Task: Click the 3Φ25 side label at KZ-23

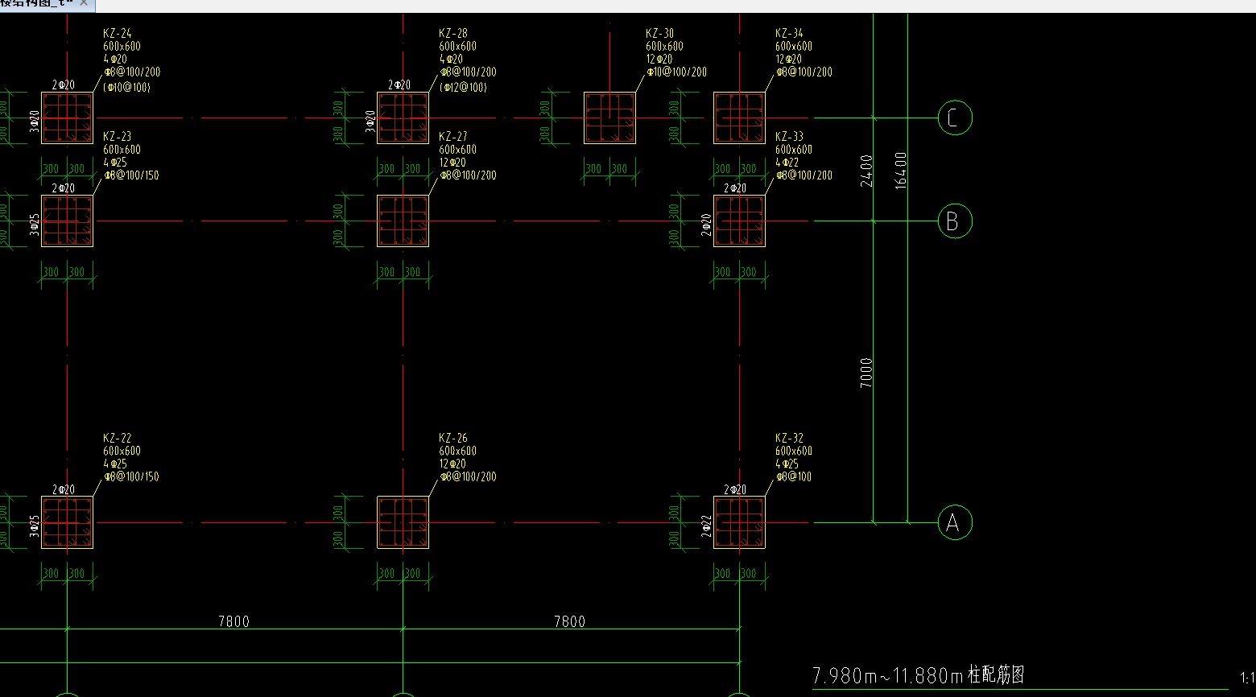Action: tap(35, 224)
